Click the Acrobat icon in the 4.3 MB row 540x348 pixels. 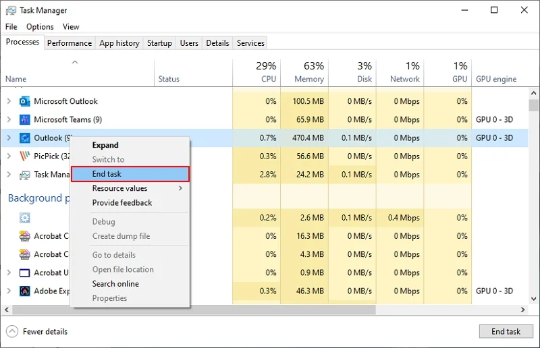coord(25,254)
